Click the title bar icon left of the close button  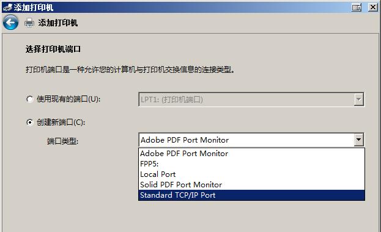pyautogui.click(x=357, y=7)
